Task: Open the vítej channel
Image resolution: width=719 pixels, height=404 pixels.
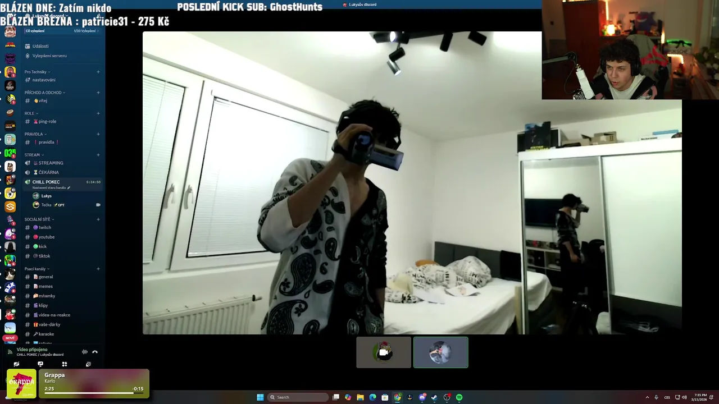Action: coord(62,100)
